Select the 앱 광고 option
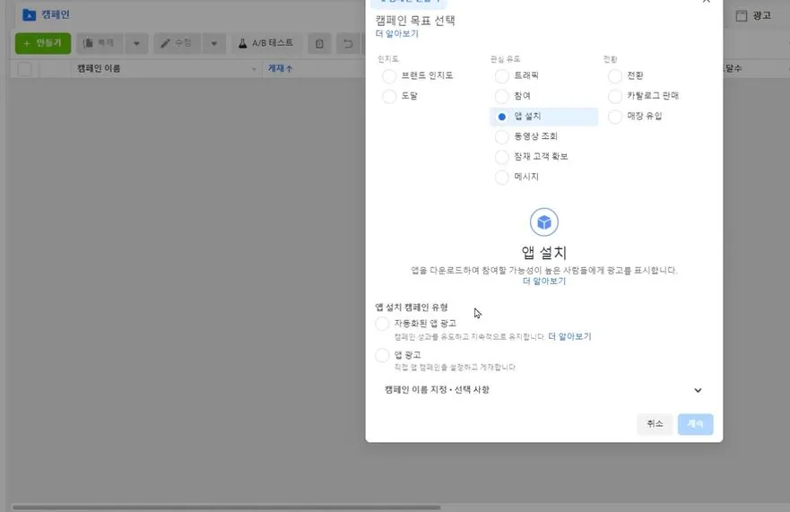790x512 pixels. pos(382,355)
